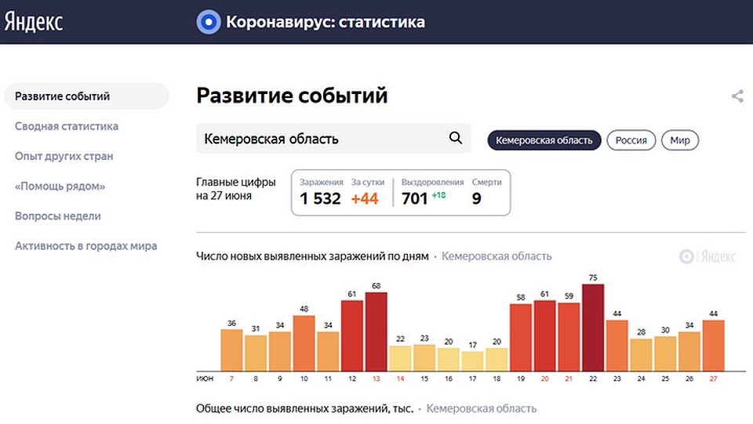
Task: Click the bar for June 27
Action: (714, 346)
